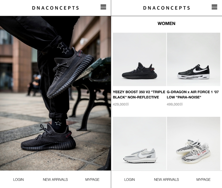
Task: Open the hamburger menu on right screen
Action: pos(214,7)
